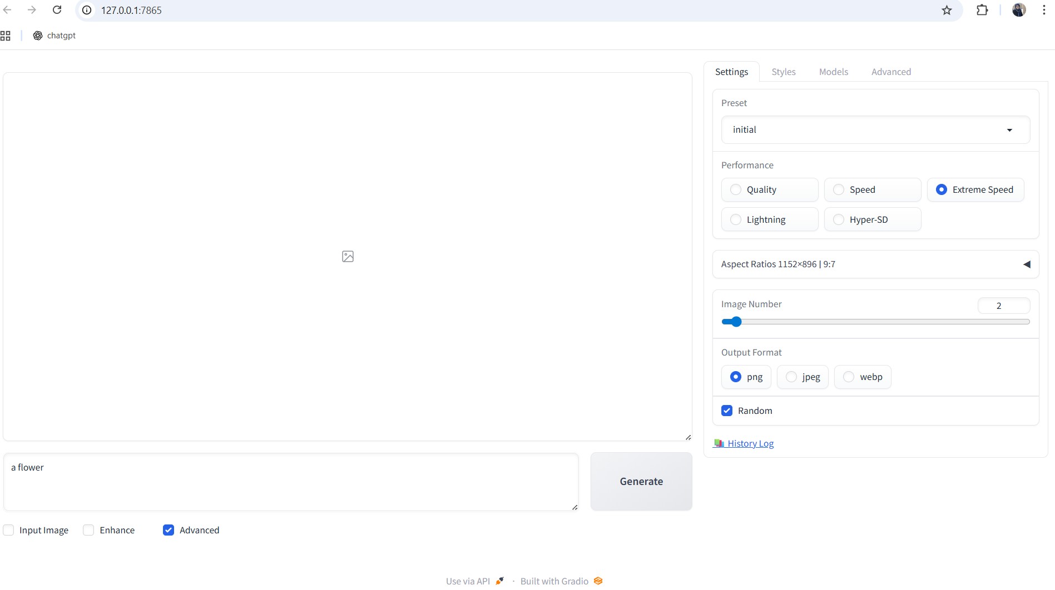Bookmark this page with the star icon
Viewport: 1055px width, 590px height.
(x=947, y=10)
